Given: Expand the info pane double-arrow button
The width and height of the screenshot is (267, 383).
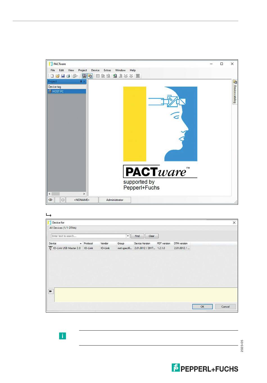Looking at the screenshot, I should [x=51, y=291].
